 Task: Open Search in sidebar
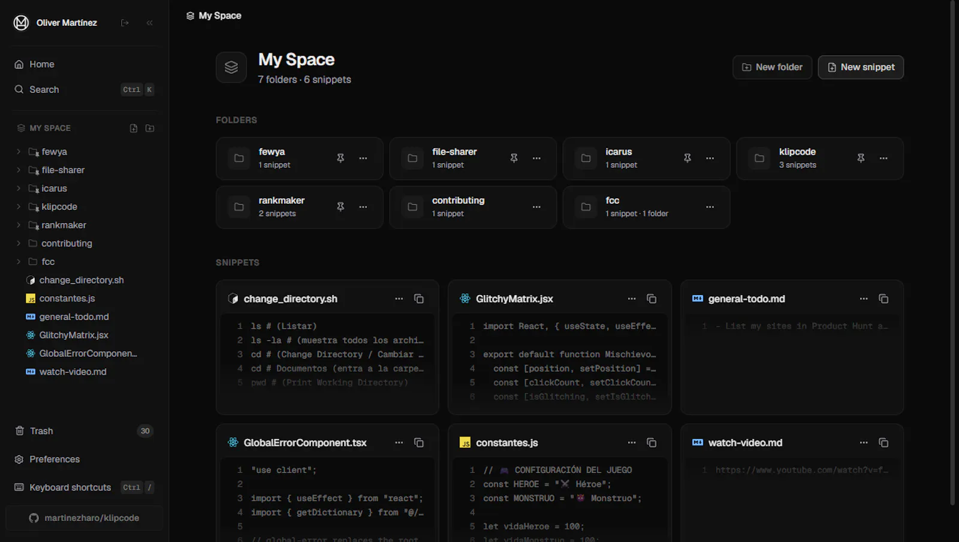pos(84,89)
